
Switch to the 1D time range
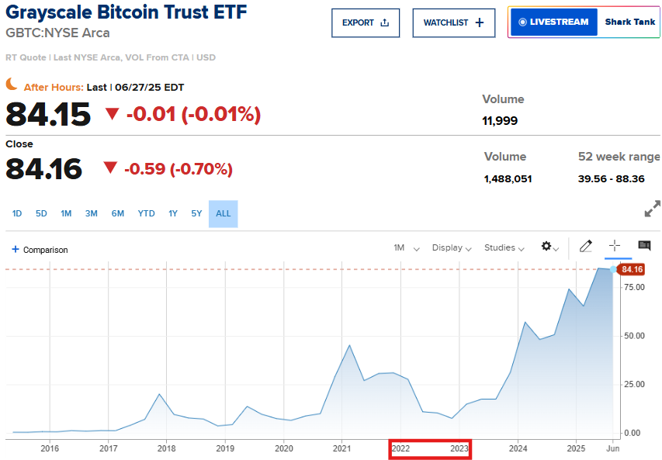pos(17,213)
